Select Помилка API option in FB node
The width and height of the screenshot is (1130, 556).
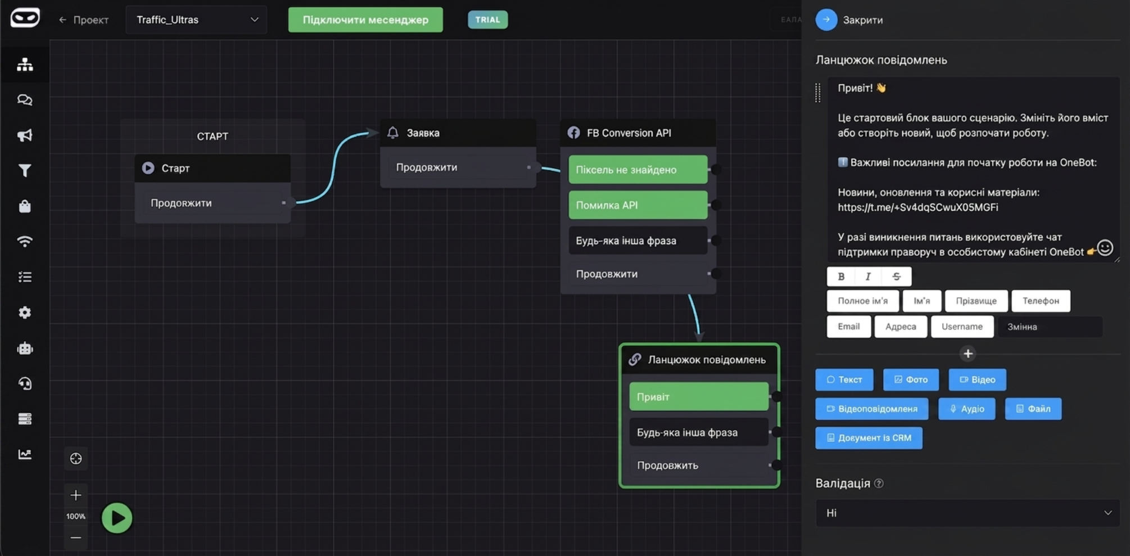638,205
